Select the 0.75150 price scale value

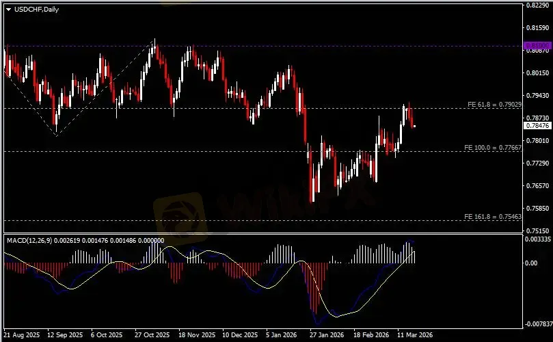pos(538,231)
